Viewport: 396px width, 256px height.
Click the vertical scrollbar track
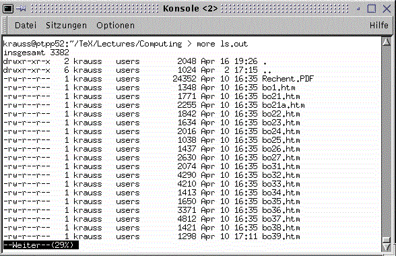coord(386,141)
